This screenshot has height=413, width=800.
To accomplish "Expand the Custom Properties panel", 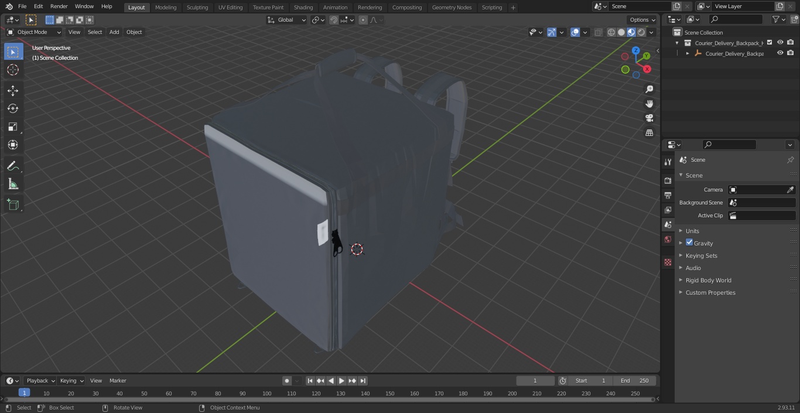I will [x=710, y=292].
